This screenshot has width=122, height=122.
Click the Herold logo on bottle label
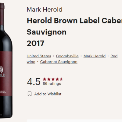2,71
